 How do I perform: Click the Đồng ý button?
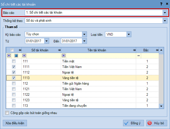coord(133,123)
